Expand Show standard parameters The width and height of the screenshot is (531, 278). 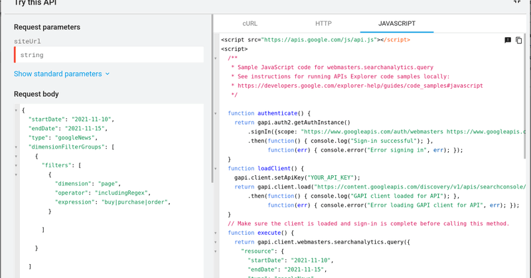62,74
